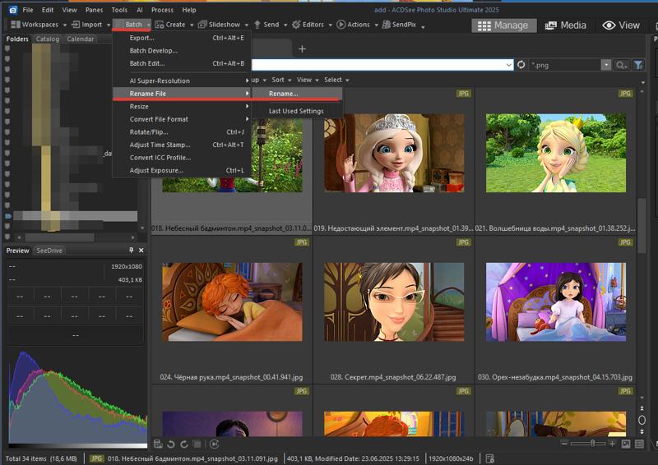658x465 pixels.
Task: Click the status bar document info icon
Action: [x=489, y=458]
